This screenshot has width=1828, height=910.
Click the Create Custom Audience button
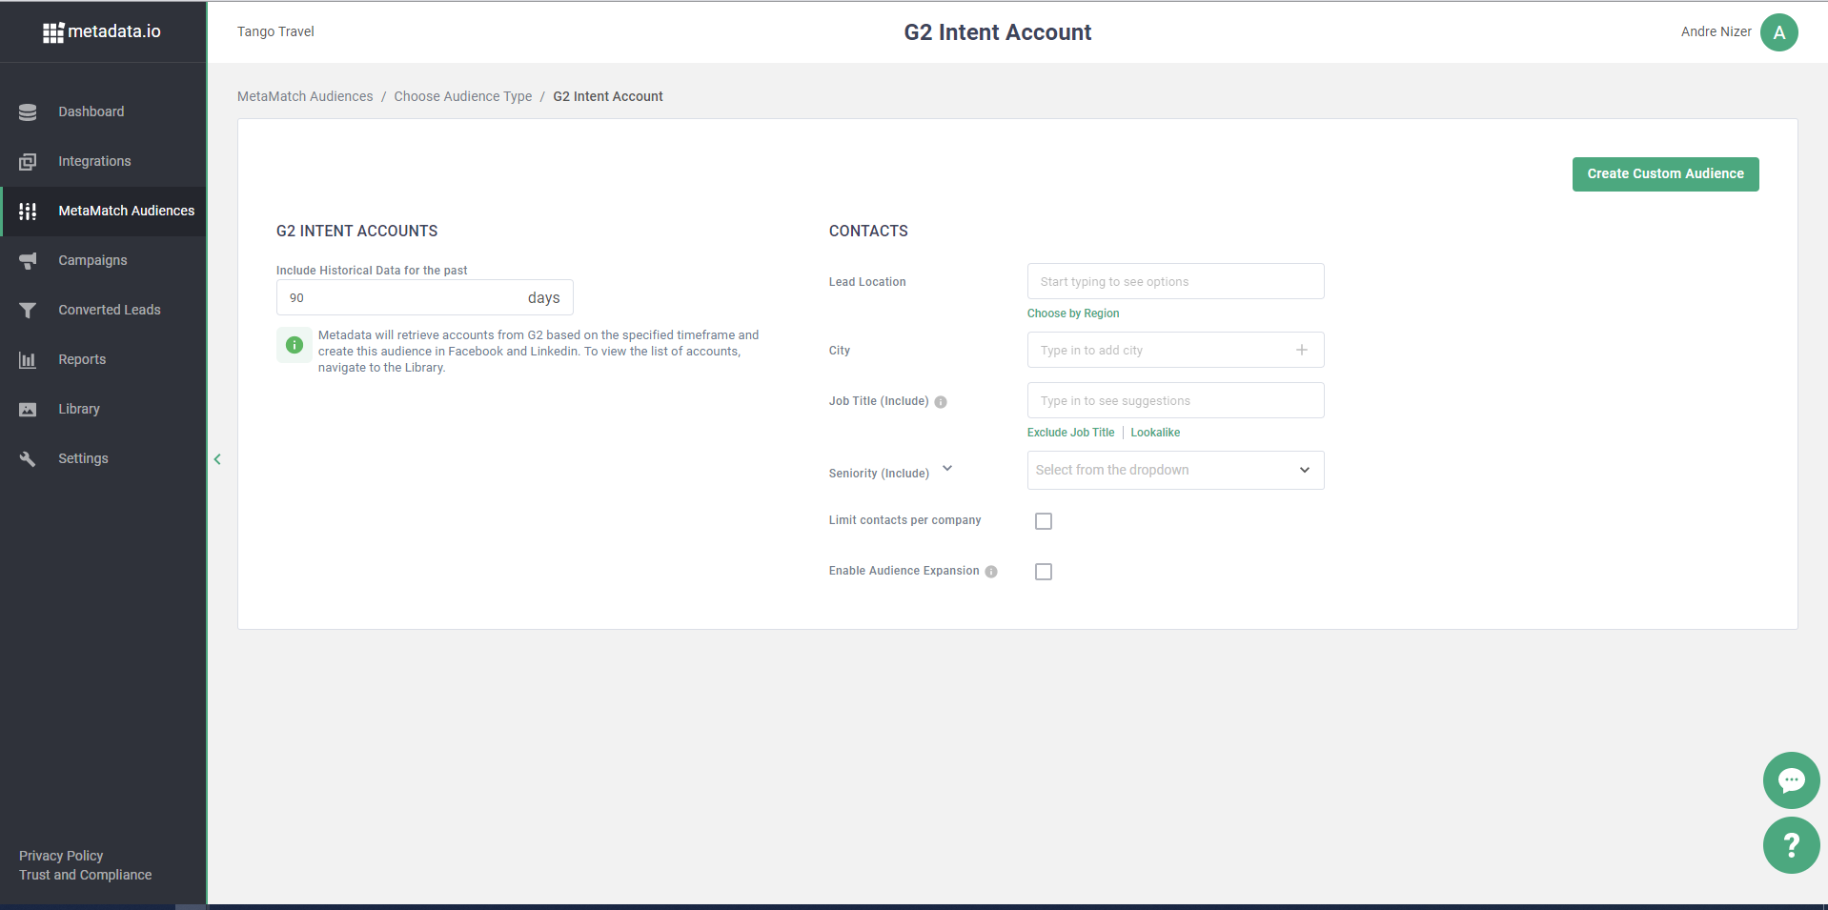tap(1665, 174)
